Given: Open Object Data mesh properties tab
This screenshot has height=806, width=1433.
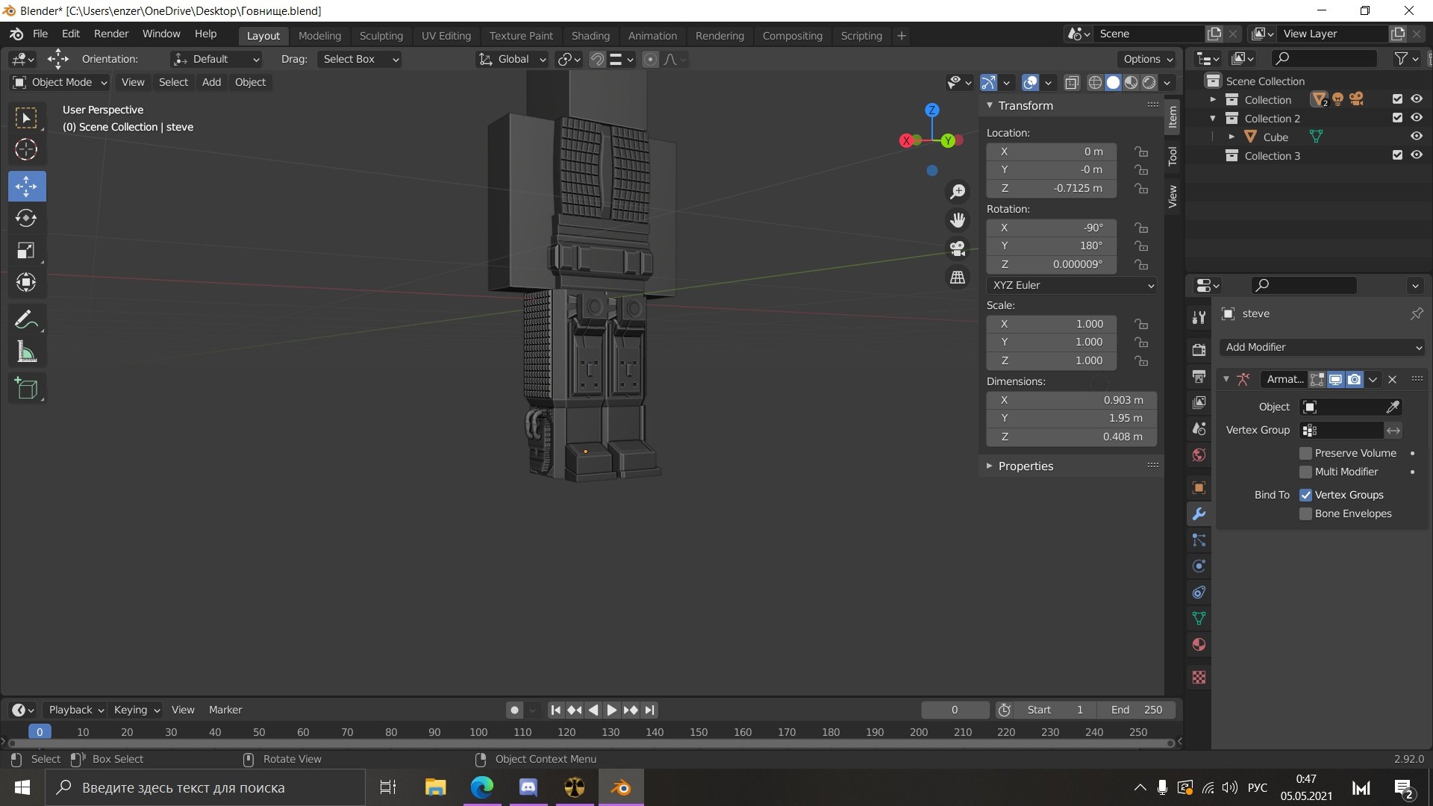Looking at the screenshot, I should [x=1199, y=618].
